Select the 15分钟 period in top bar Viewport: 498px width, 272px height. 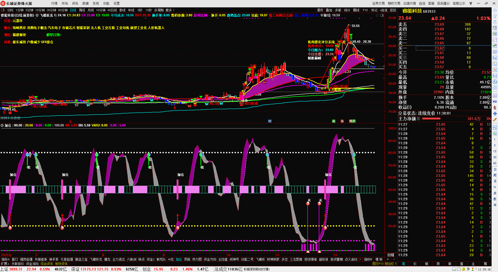tap(40, 10)
